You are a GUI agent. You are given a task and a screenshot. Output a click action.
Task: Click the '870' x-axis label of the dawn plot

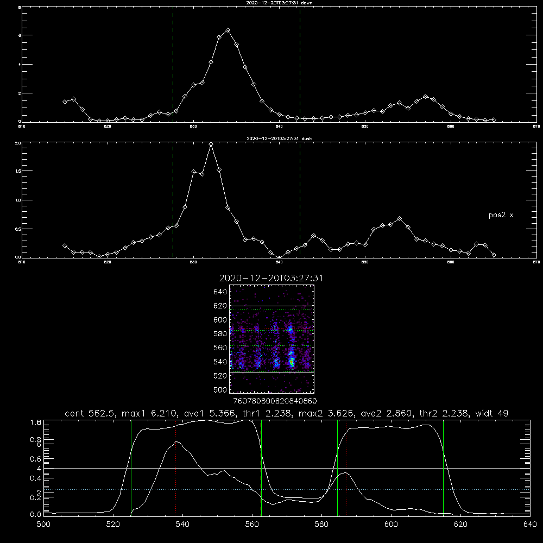[x=536, y=127]
